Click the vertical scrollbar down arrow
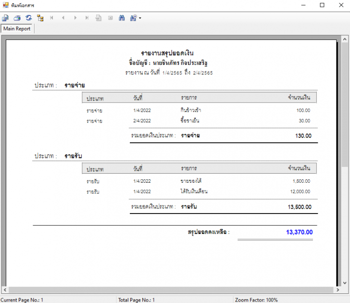This screenshot has width=350, height=303. pos(345,283)
